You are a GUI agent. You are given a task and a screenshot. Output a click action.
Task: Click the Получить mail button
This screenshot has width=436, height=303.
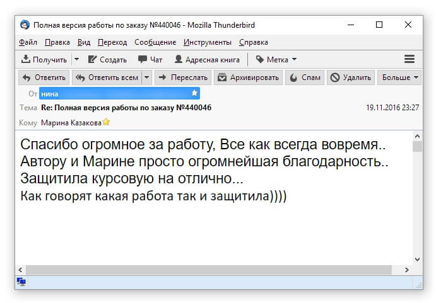pyautogui.click(x=45, y=59)
